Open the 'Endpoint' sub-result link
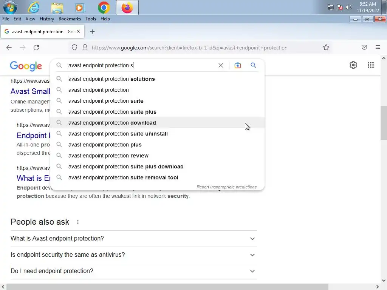This screenshot has height=290, width=387. tap(33, 136)
